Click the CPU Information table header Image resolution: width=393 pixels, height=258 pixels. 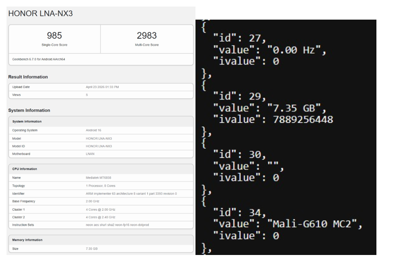coord(25,169)
